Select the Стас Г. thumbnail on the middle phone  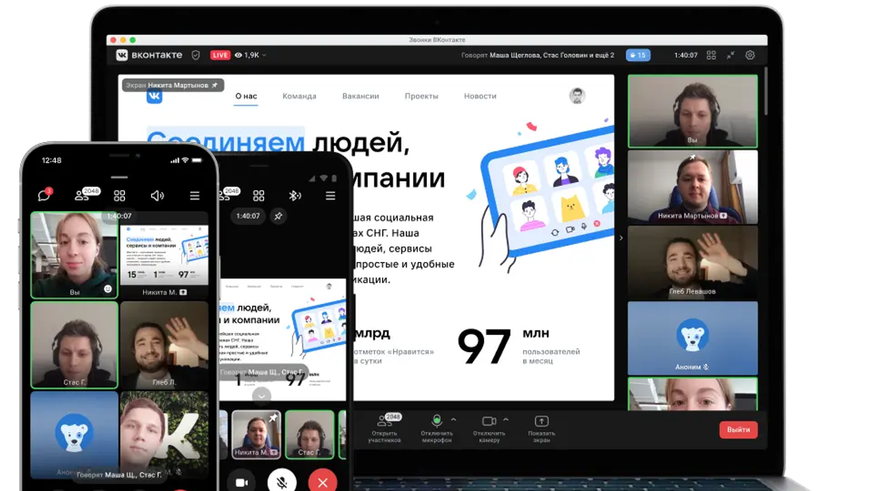(309, 434)
